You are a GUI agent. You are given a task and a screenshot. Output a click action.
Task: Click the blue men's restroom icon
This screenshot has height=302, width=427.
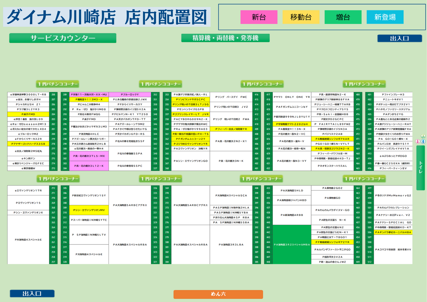click(423, 141)
